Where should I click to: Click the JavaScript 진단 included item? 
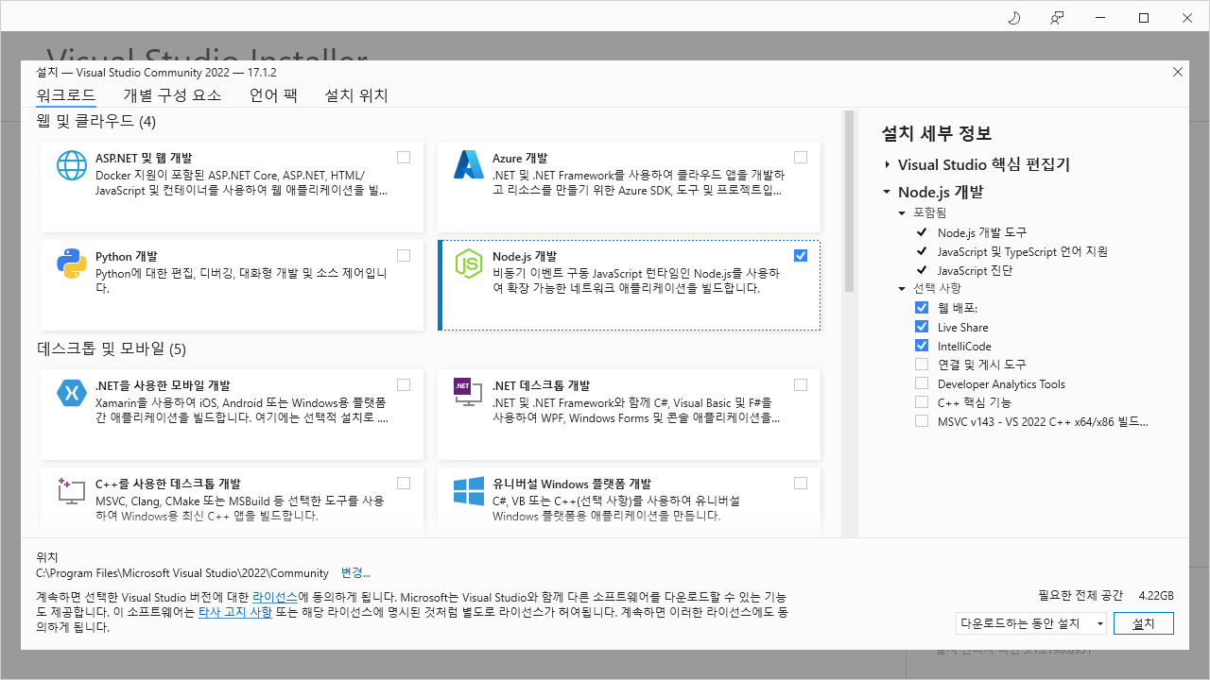(975, 270)
